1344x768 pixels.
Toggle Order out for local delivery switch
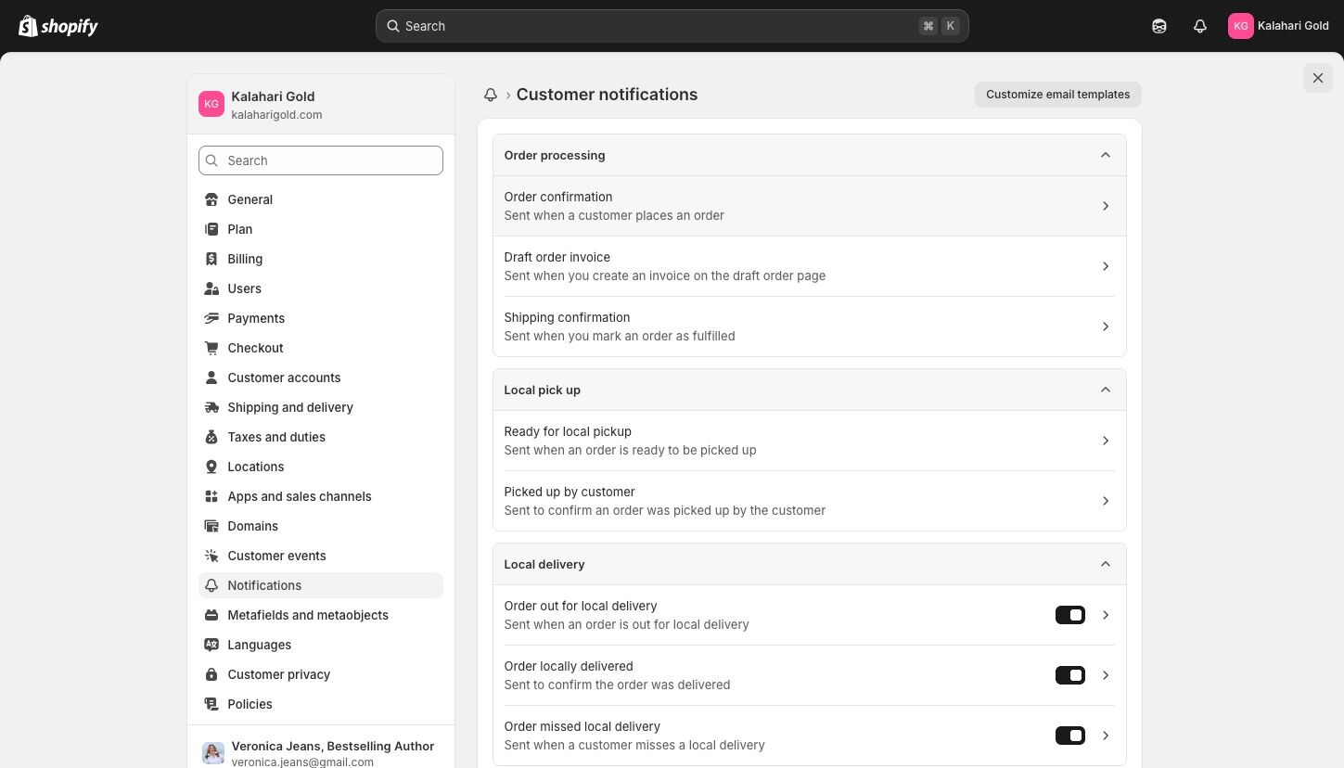(1069, 615)
